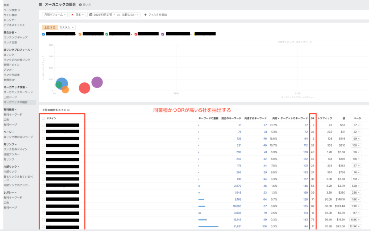
Task: Sort the table by the DR column header
Action: click(312, 118)
